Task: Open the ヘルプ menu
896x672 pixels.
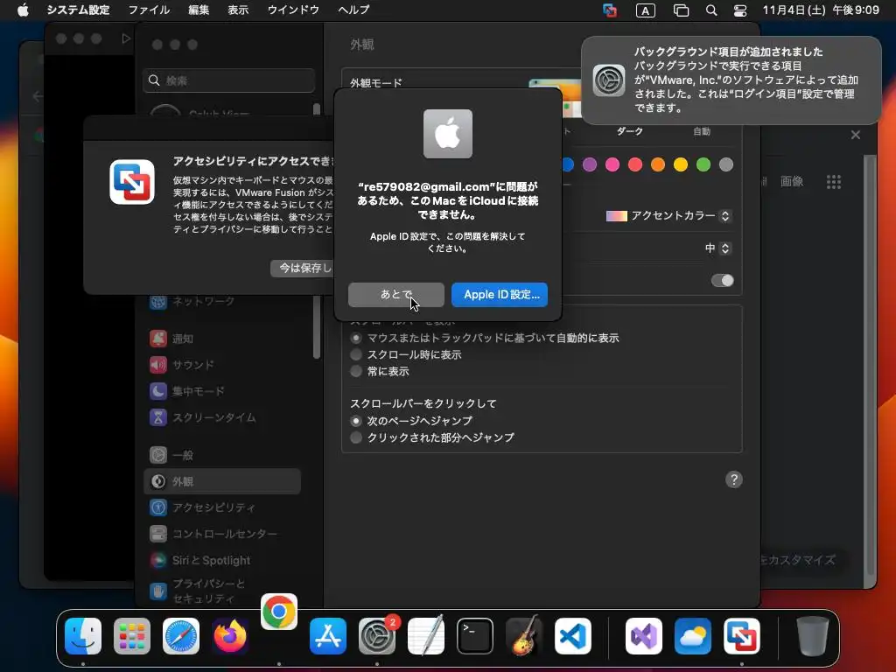Action: (x=353, y=10)
